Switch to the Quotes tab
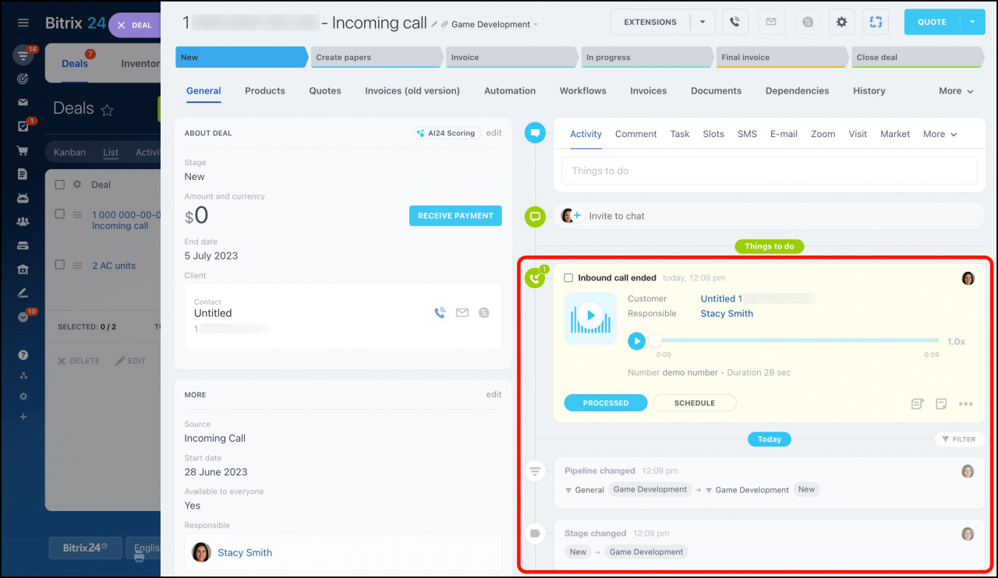998x578 pixels. (x=325, y=90)
